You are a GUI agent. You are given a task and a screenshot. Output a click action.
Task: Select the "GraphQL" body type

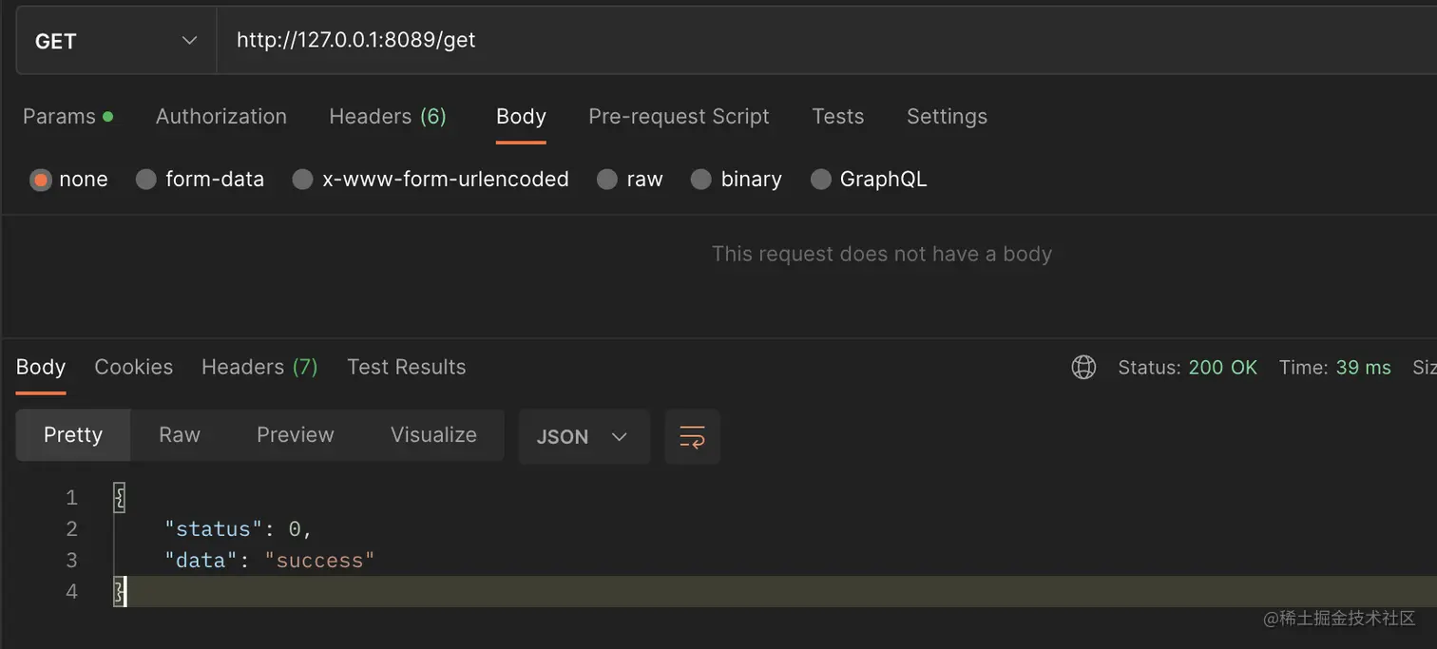(x=868, y=179)
